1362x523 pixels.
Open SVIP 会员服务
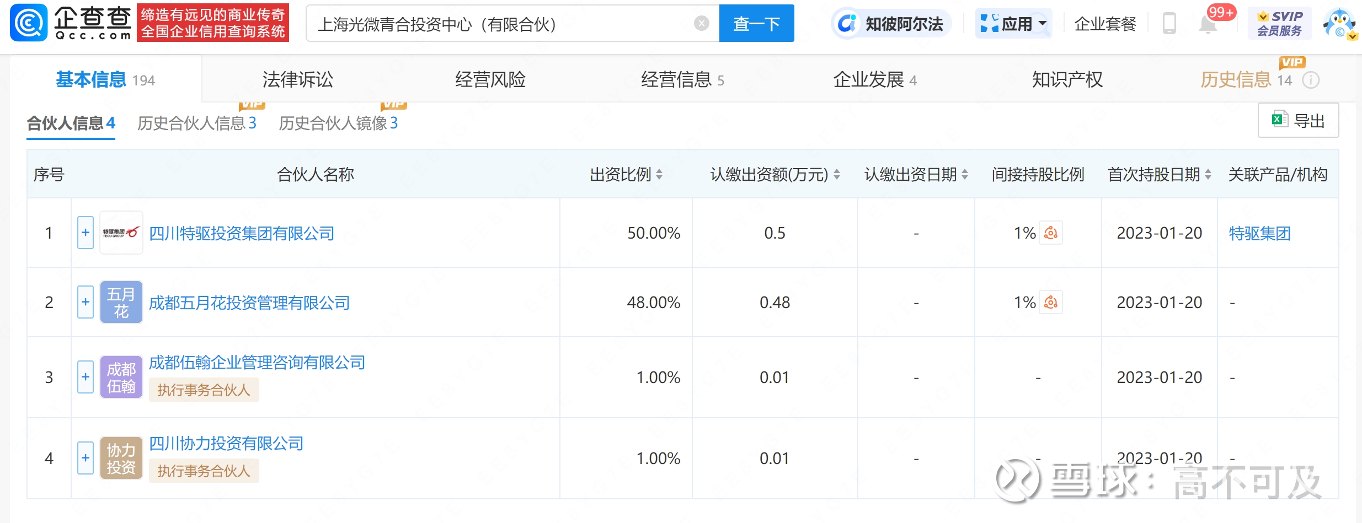point(1279,24)
